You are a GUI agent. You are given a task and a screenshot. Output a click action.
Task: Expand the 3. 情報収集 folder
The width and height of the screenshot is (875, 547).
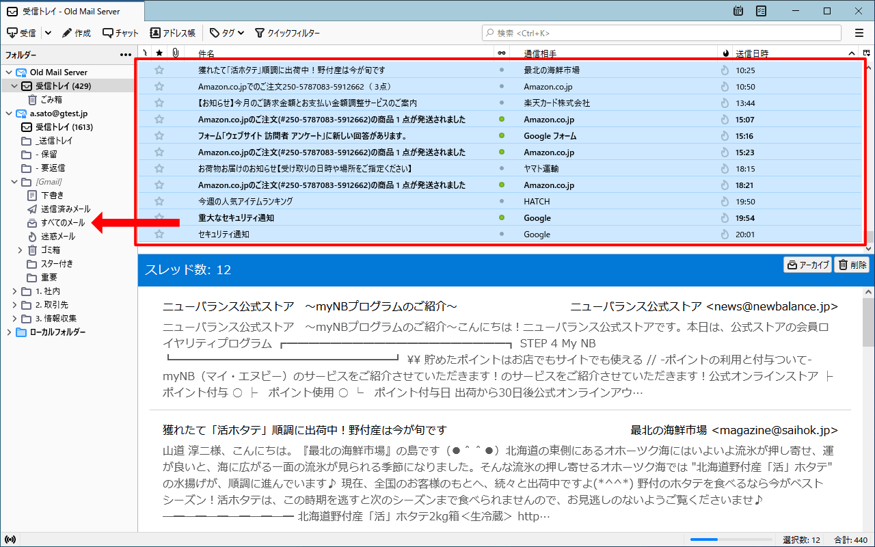tap(14, 319)
